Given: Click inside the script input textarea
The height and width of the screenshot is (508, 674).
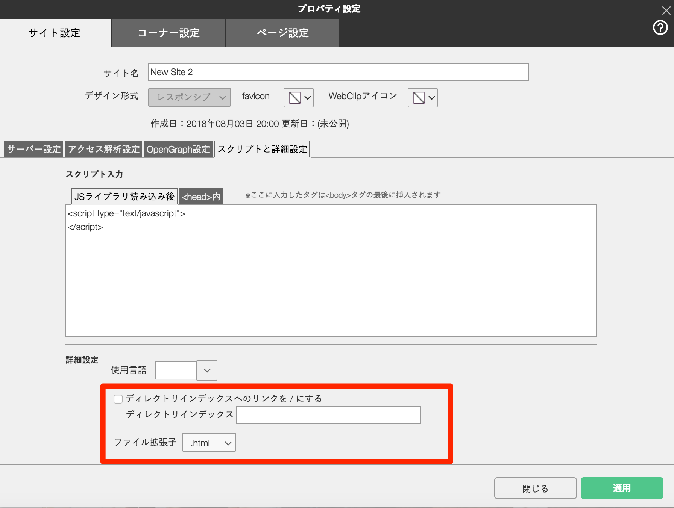Looking at the screenshot, I should (331, 271).
